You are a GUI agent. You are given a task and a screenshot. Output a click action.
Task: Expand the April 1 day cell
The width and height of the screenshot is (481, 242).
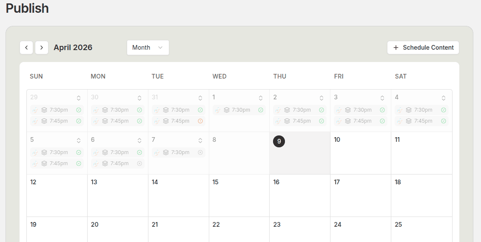click(261, 98)
